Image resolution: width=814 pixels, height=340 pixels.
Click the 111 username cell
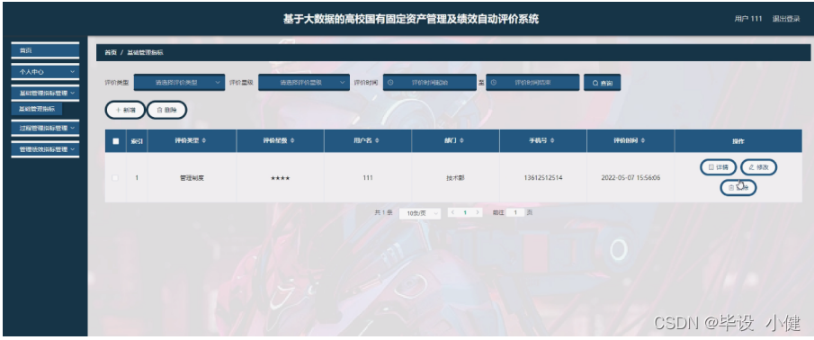pos(368,177)
